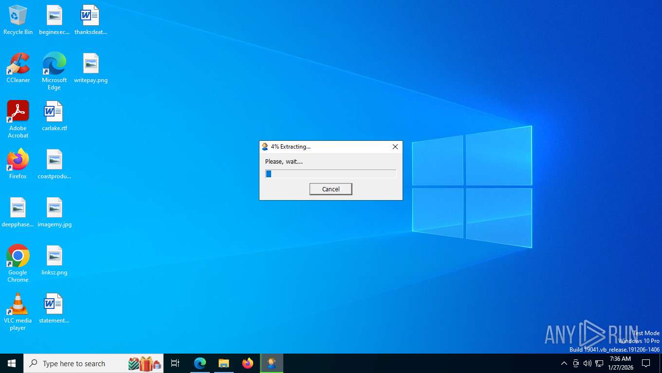Select the Recycle Bin desktop icon
Screen dimensions: 662x373
(x=18, y=20)
